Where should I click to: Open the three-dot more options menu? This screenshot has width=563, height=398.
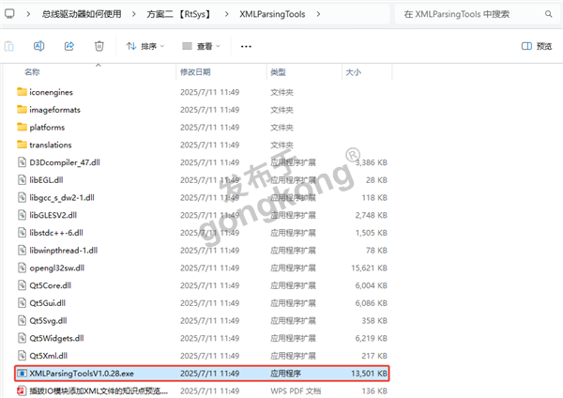point(246,46)
